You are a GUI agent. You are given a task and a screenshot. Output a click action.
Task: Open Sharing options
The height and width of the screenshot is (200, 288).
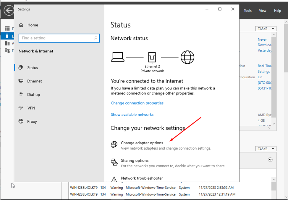135,161
